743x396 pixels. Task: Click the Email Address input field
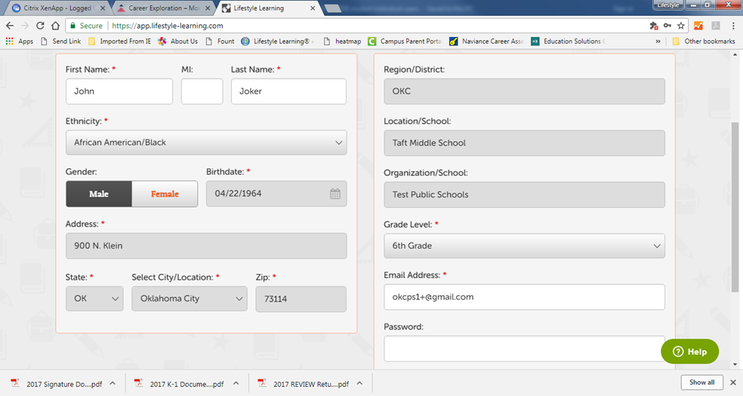pos(523,297)
